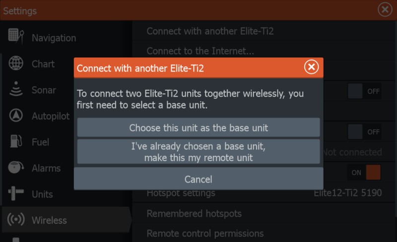
Task: Turn off the ON toggle switch
Action: 366,173
